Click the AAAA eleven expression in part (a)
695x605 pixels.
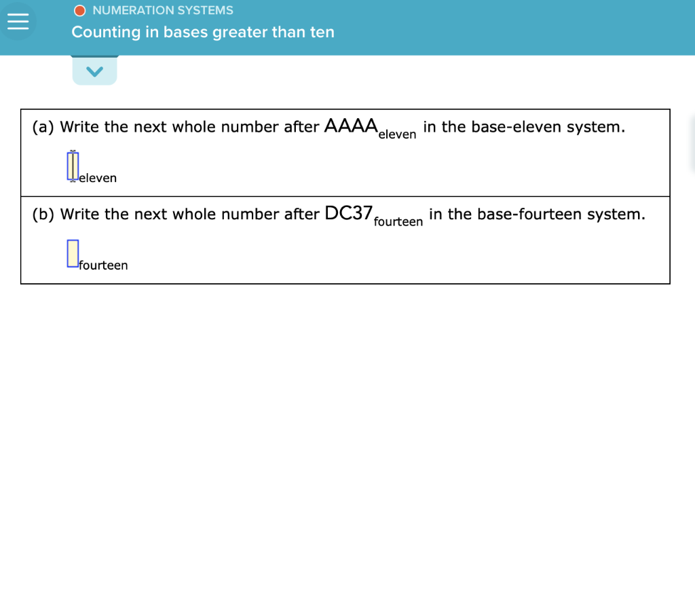pos(369,128)
